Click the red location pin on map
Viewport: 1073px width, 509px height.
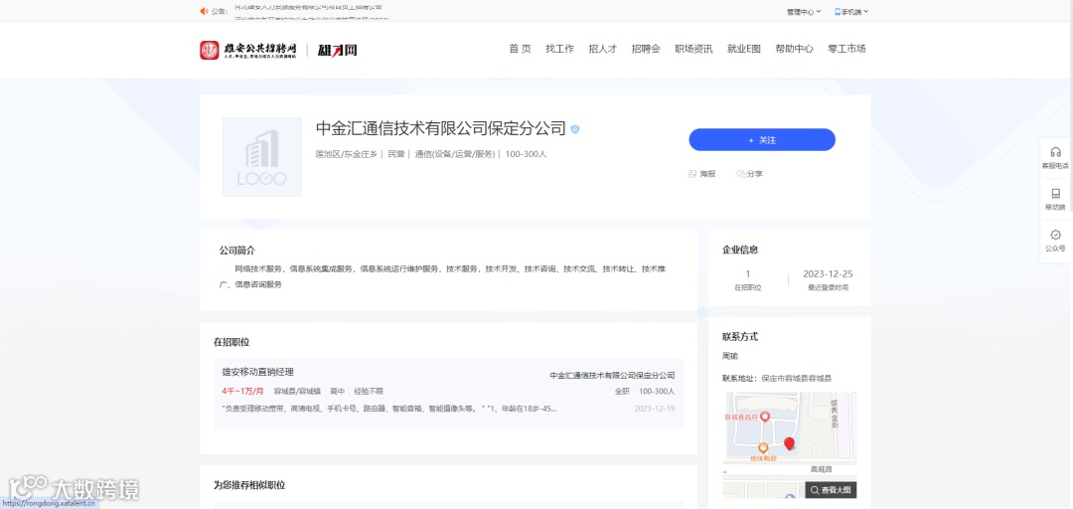pyautogui.click(x=789, y=444)
